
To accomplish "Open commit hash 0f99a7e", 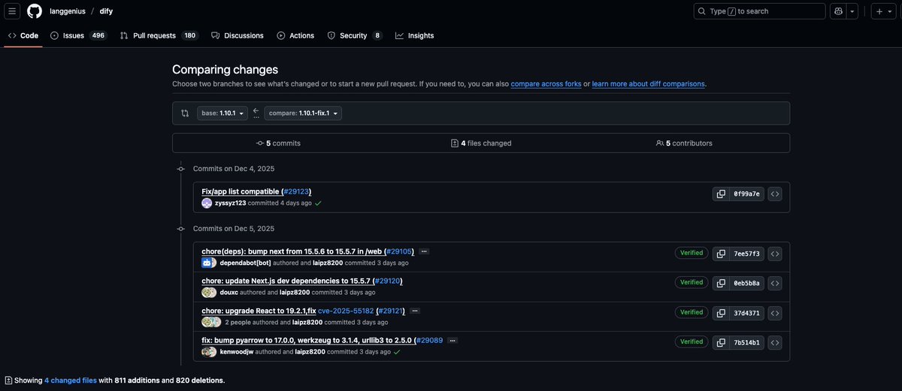I will point(747,194).
